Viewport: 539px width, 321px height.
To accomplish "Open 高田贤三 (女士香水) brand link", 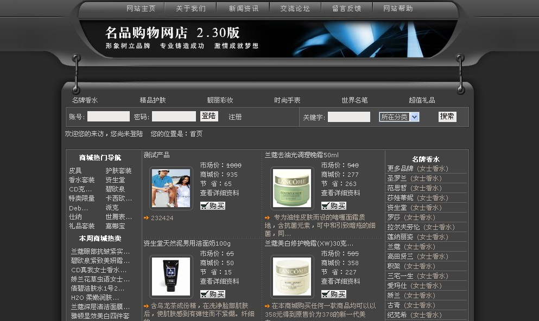I will point(417,256).
